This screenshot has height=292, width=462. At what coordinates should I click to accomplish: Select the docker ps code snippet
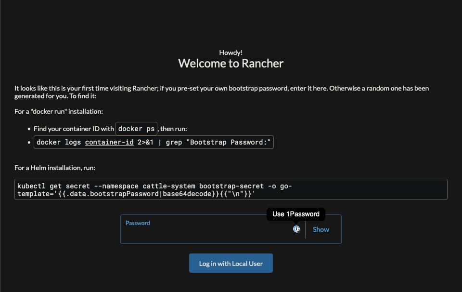click(x=136, y=129)
